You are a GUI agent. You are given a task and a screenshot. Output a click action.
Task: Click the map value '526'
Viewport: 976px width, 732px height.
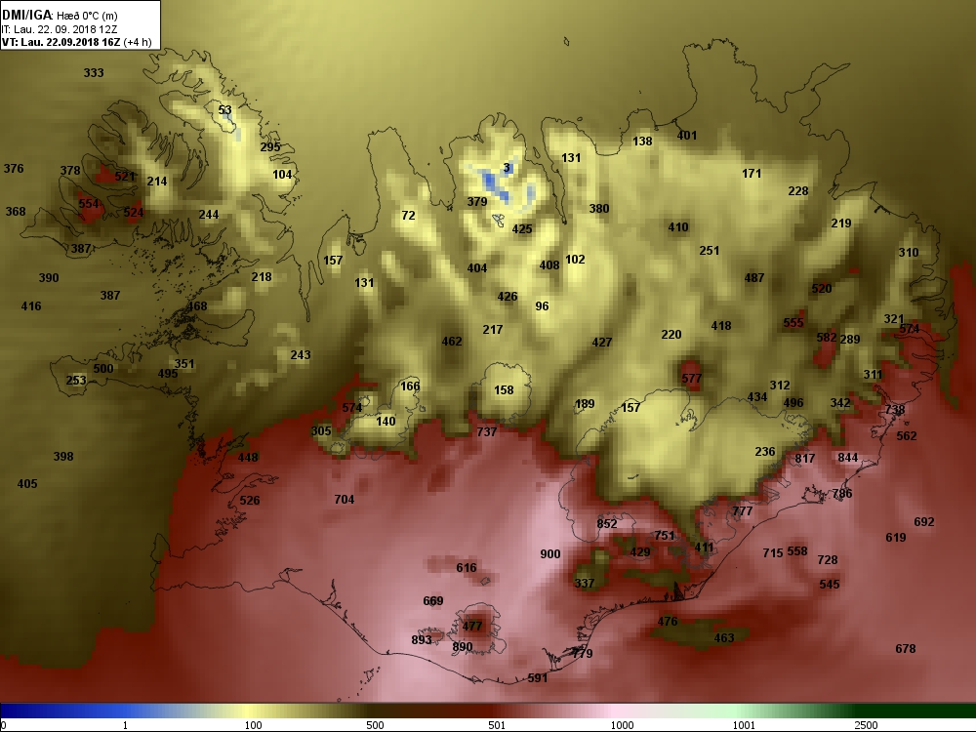[250, 501]
